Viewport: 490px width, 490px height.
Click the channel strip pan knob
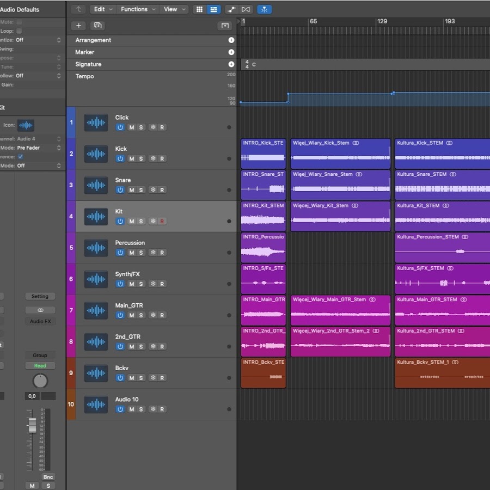click(x=40, y=381)
